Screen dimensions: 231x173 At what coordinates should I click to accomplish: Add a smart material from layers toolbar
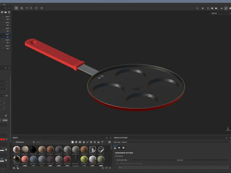tap(2, 12)
